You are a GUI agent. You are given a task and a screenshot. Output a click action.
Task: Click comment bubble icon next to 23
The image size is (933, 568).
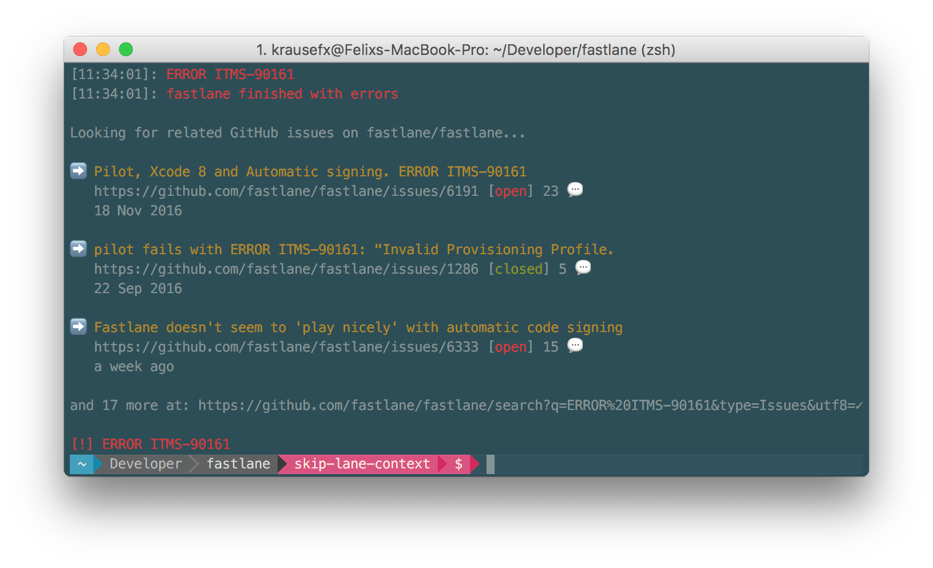click(575, 190)
